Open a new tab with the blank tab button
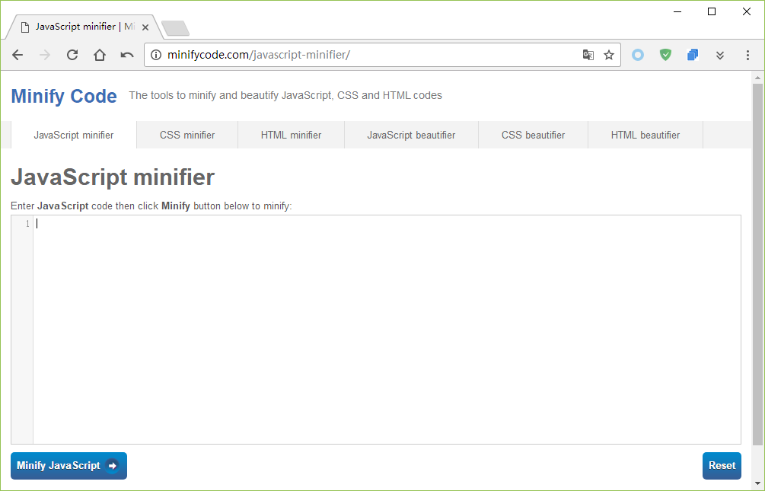765x491 pixels. 176,28
